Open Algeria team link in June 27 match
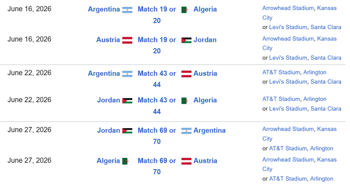 (x=108, y=161)
